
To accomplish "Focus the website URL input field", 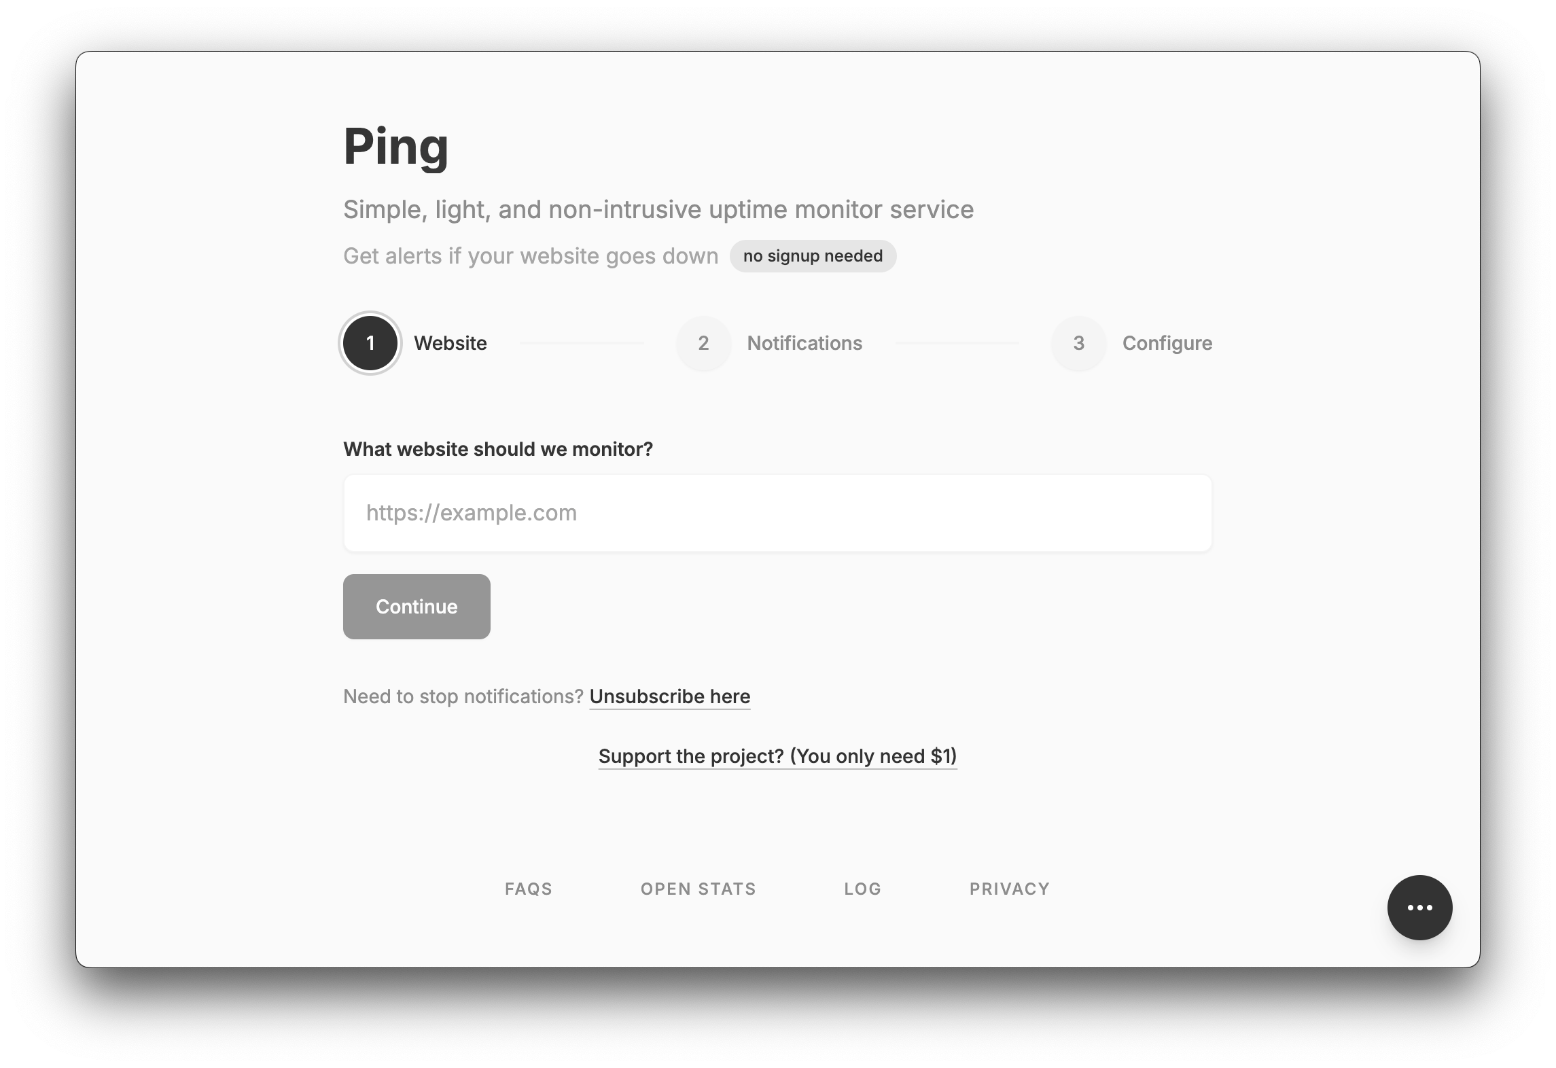I will pyautogui.click(x=777, y=512).
